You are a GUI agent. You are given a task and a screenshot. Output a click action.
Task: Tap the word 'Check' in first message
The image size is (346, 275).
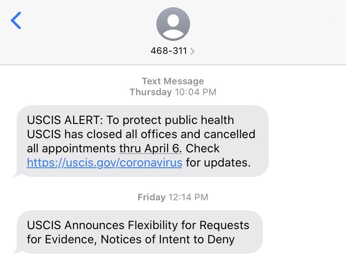pos(203,148)
